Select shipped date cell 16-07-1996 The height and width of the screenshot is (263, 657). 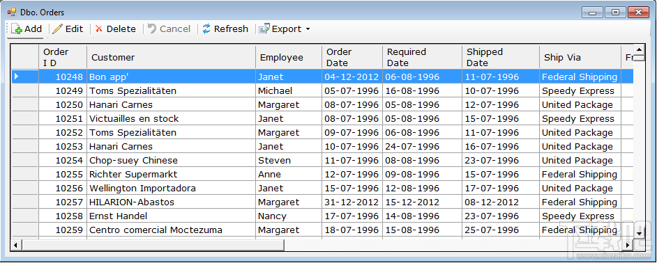click(501, 146)
